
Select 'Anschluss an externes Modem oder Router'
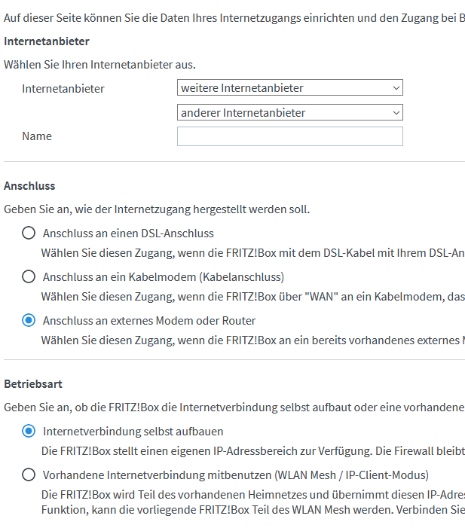pyautogui.click(x=29, y=321)
